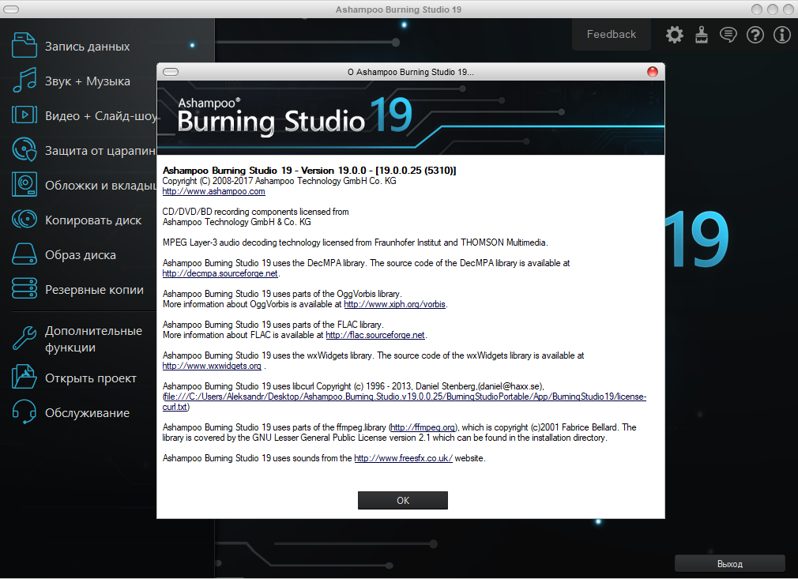The image size is (798, 579).
Task: Click the Запись данных folder icon
Action: coord(24,45)
